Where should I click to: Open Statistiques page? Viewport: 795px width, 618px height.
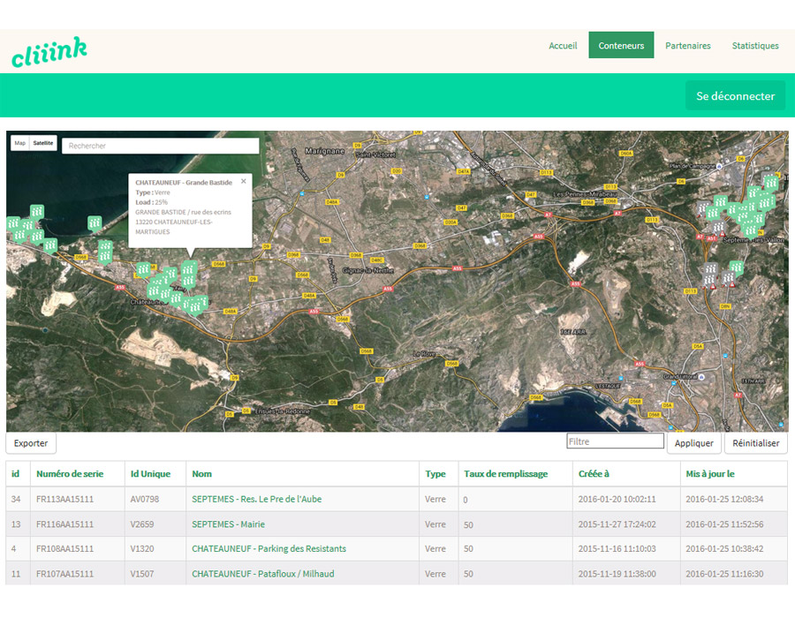755,46
